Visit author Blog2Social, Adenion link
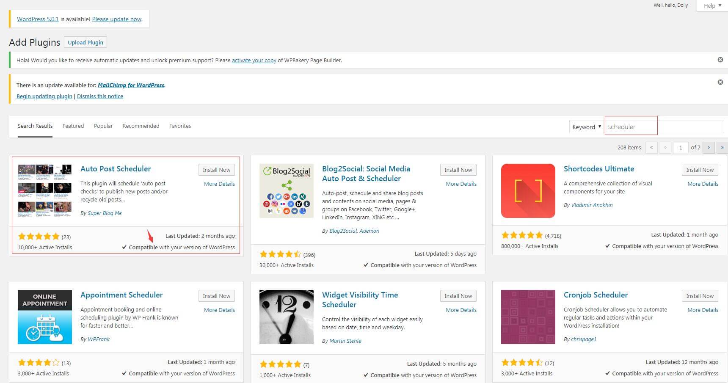 (354, 231)
